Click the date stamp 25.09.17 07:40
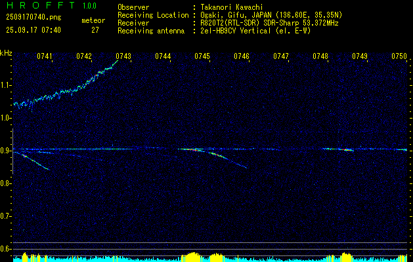The height and width of the screenshot is (262, 413). 33,30
